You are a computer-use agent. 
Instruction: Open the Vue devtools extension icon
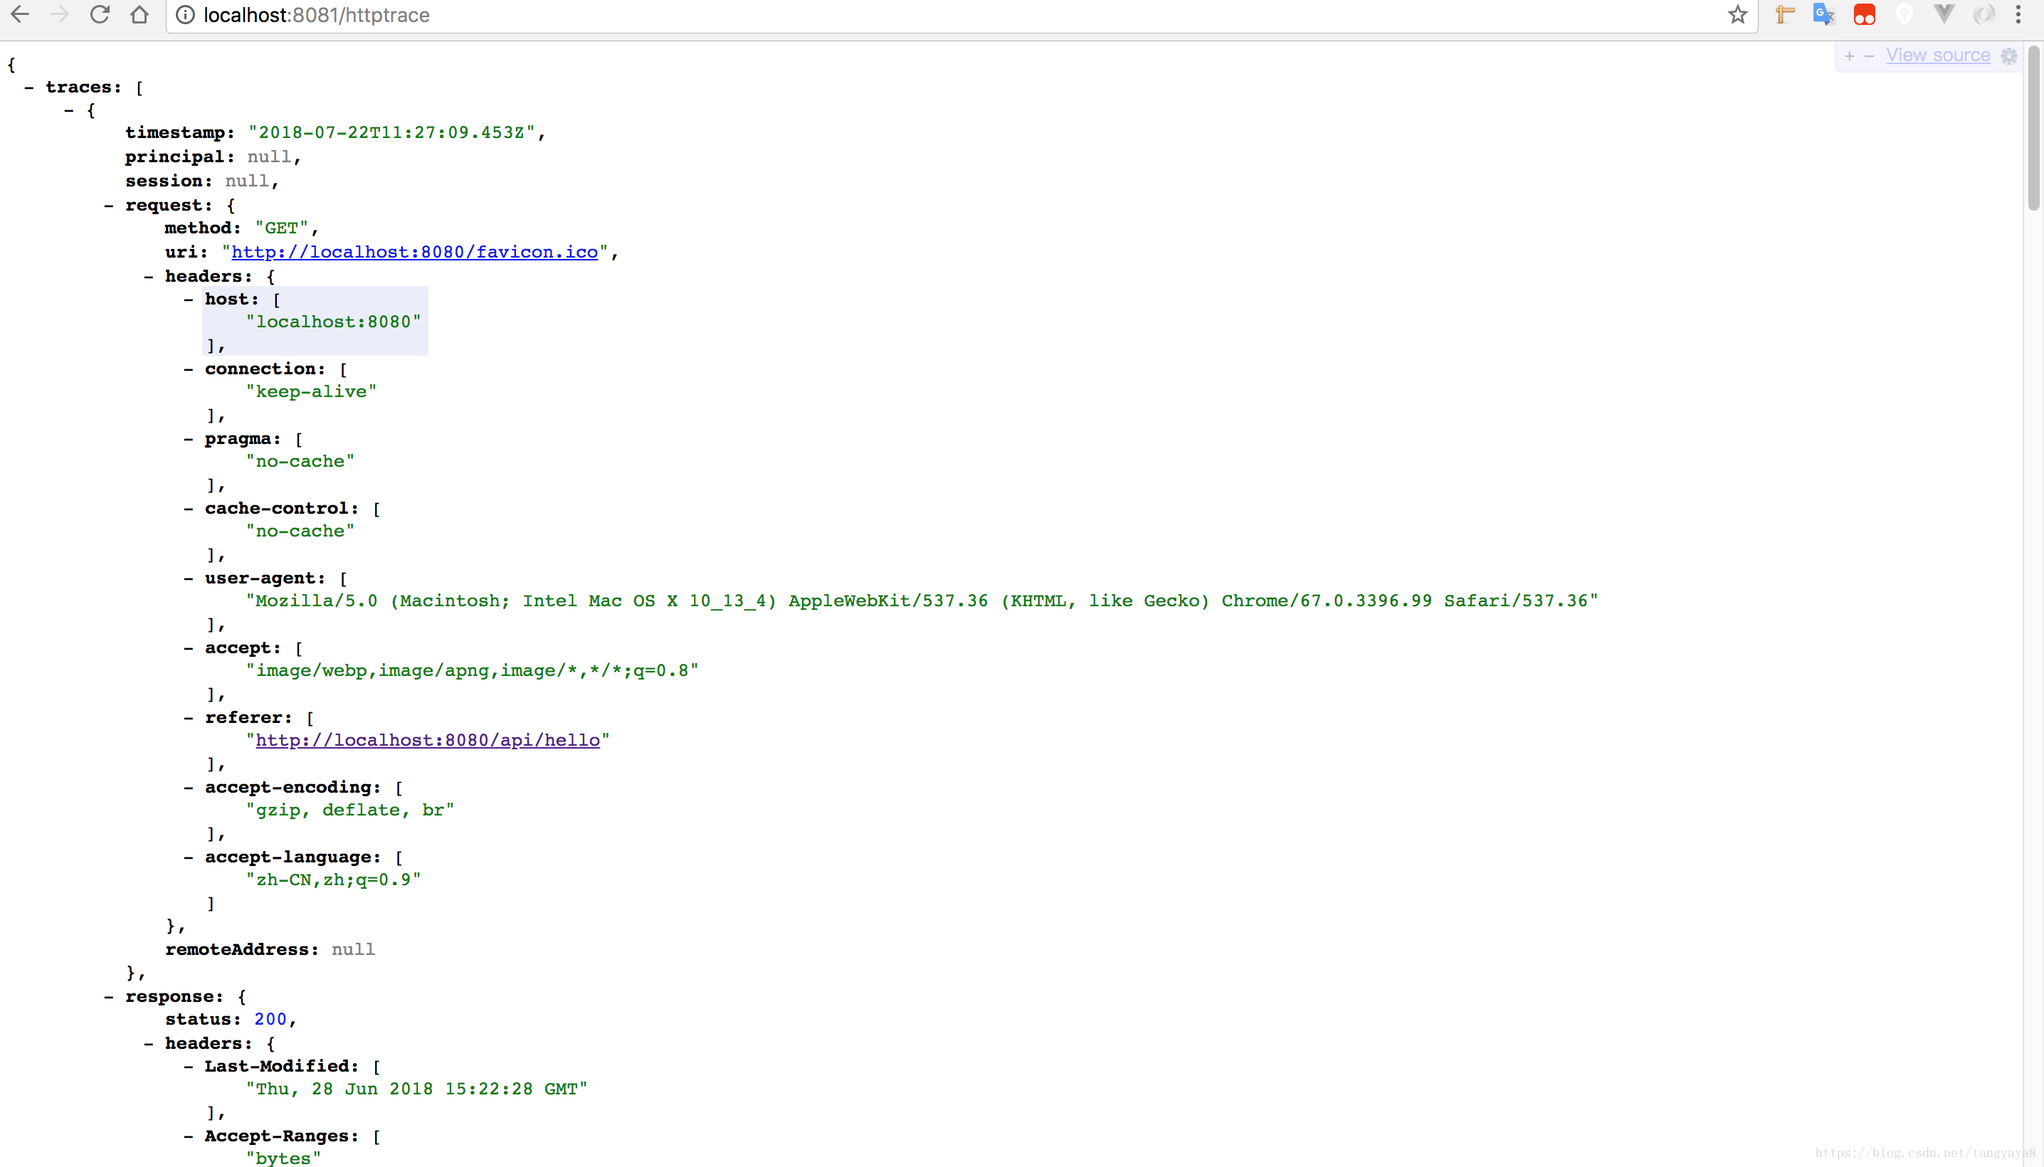coord(1944,14)
